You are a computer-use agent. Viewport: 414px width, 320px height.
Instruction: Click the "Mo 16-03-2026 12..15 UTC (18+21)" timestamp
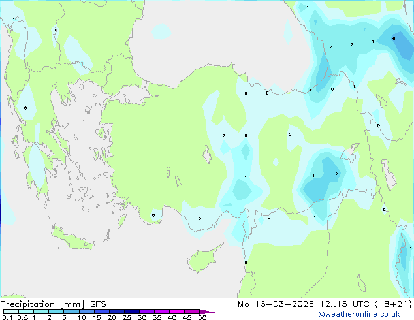click(325, 304)
